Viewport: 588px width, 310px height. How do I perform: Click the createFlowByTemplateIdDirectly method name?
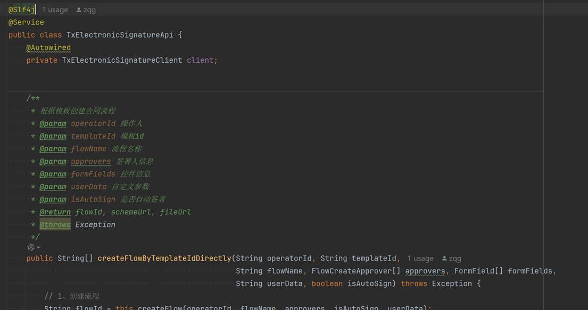coord(164,258)
